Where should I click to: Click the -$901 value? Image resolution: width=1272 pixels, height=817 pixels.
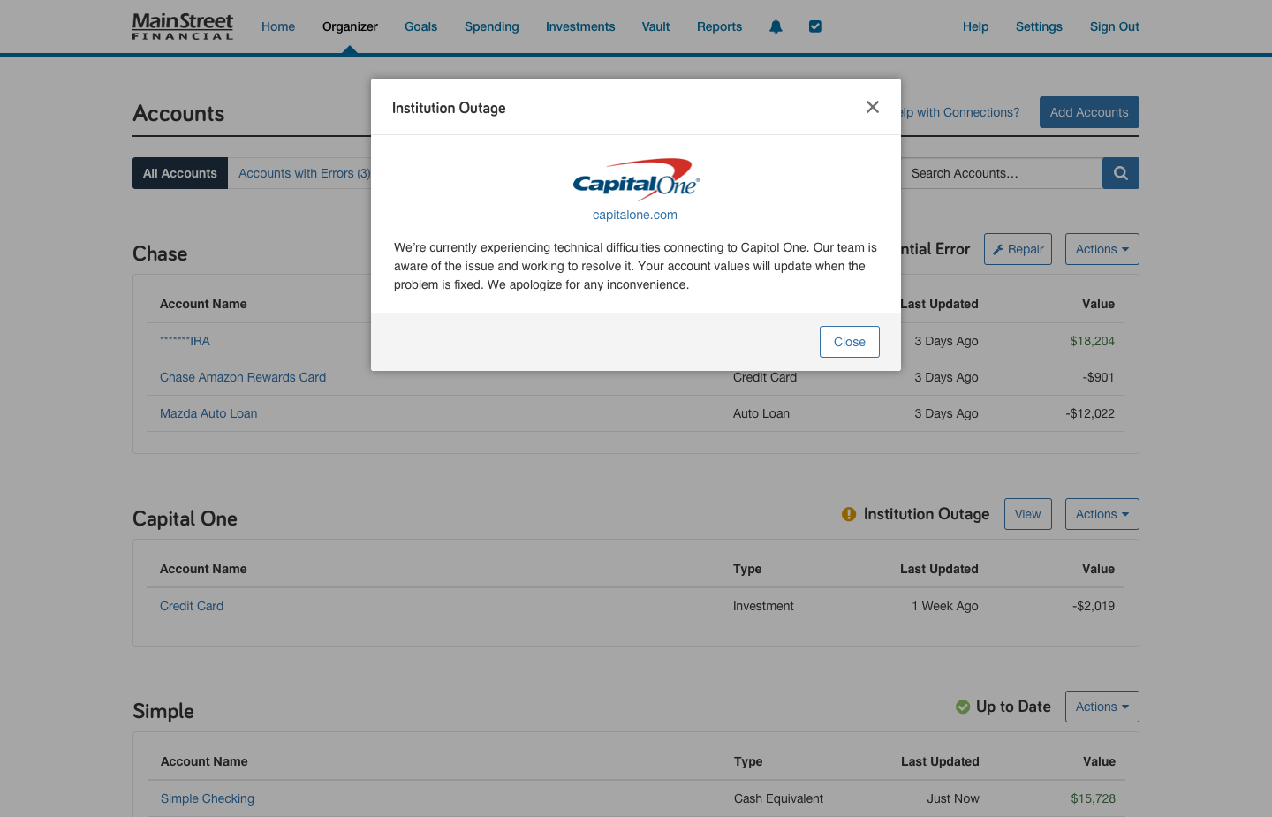point(1099,377)
